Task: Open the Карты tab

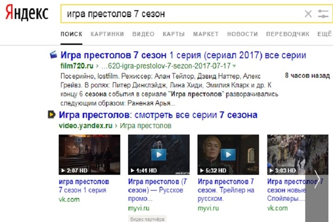Action: coord(173,34)
